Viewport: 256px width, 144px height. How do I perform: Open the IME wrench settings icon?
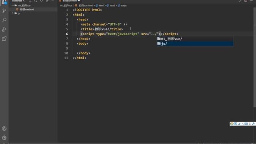(253, 124)
